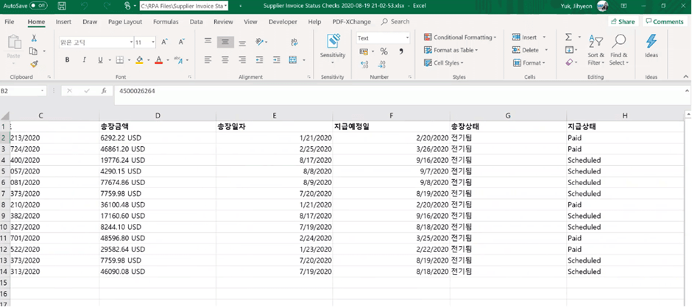The image size is (692, 307).
Task: Click the AutoSum sigma icon
Action: pos(569,37)
